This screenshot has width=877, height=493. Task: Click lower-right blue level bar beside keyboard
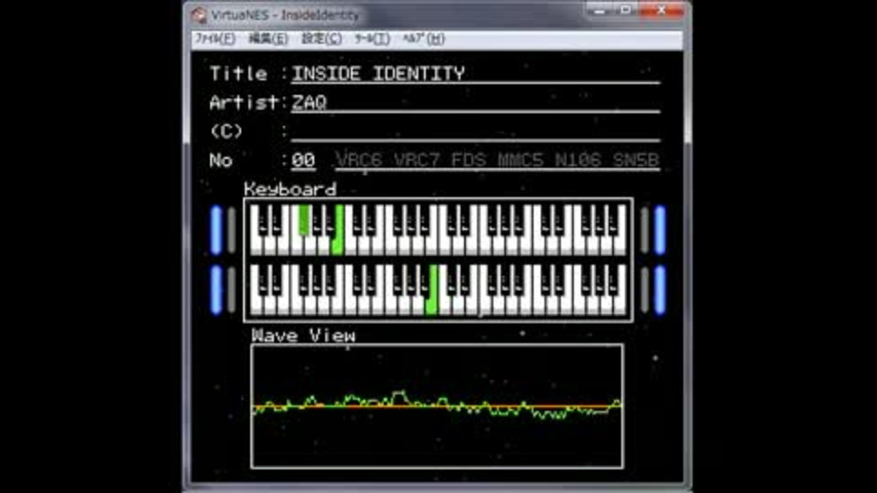(x=660, y=289)
